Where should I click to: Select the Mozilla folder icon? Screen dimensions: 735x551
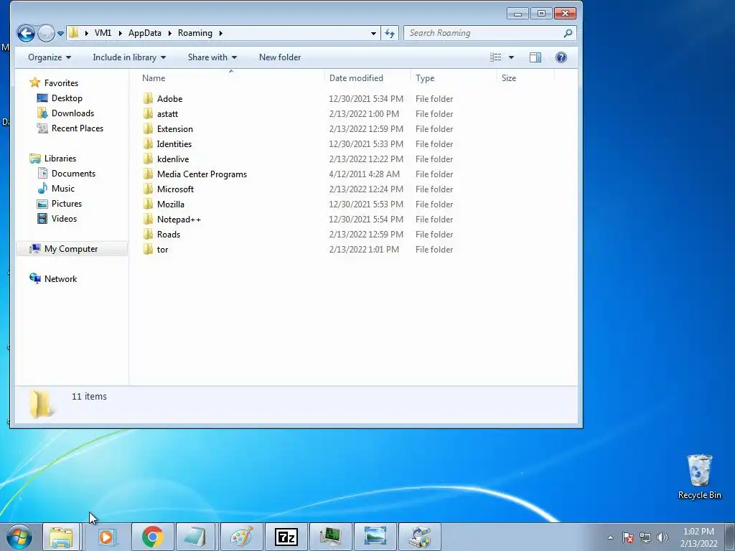148,204
